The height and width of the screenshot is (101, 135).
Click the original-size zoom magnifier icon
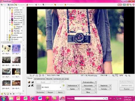pos(113,75)
